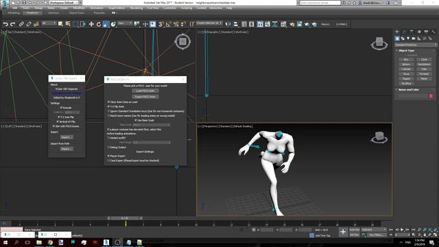Image resolution: width=439 pixels, height=247 pixels.
Task: Open the Modify tab in the command panel
Action: [x=404, y=32]
